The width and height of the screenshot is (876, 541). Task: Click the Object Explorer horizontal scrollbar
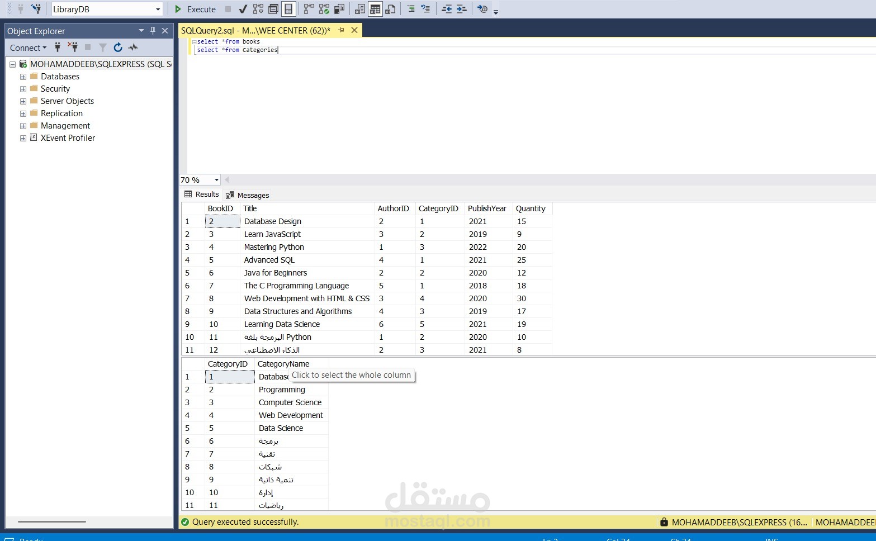(x=52, y=521)
